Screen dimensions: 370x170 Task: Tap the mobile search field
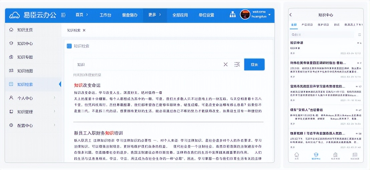[322, 35]
